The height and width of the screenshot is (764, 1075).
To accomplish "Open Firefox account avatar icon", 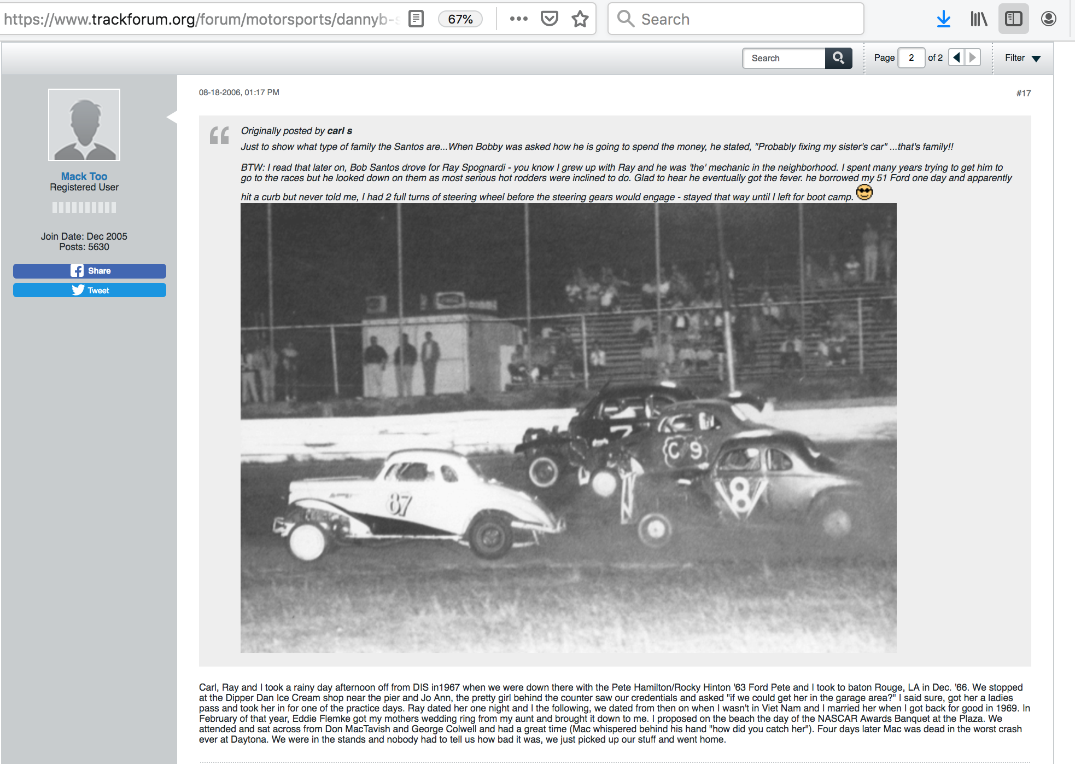I will (x=1048, y=19).
